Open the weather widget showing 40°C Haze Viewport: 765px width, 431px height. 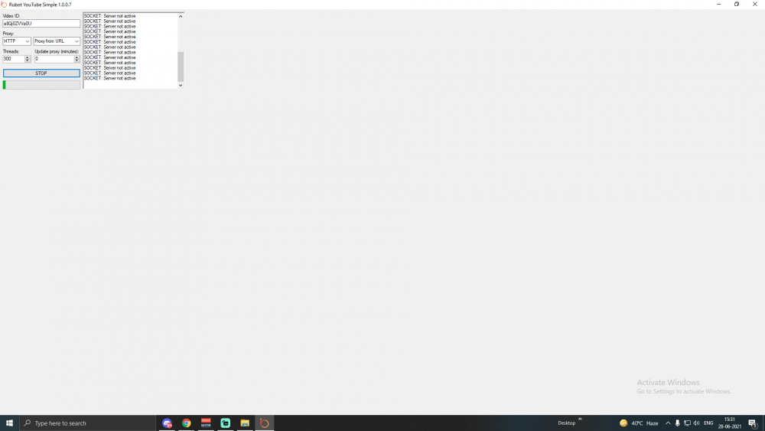point(639,423)
